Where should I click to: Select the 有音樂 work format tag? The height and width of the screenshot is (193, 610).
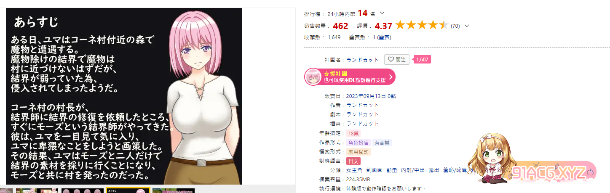[x=382, y=143]
